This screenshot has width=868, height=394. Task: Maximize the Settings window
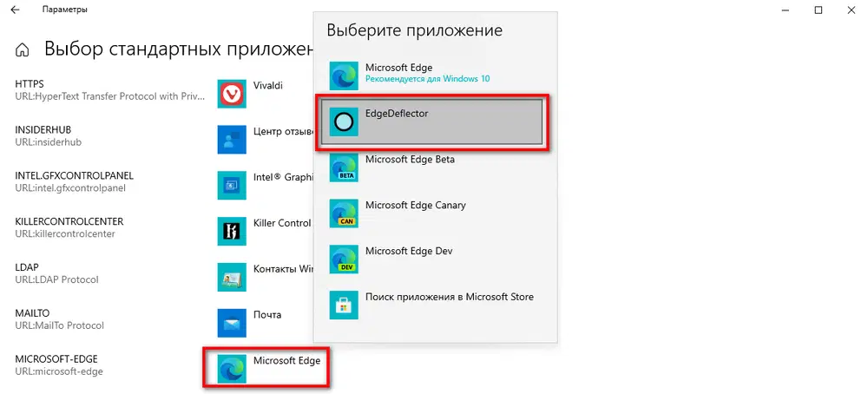[x=819, y=10]
